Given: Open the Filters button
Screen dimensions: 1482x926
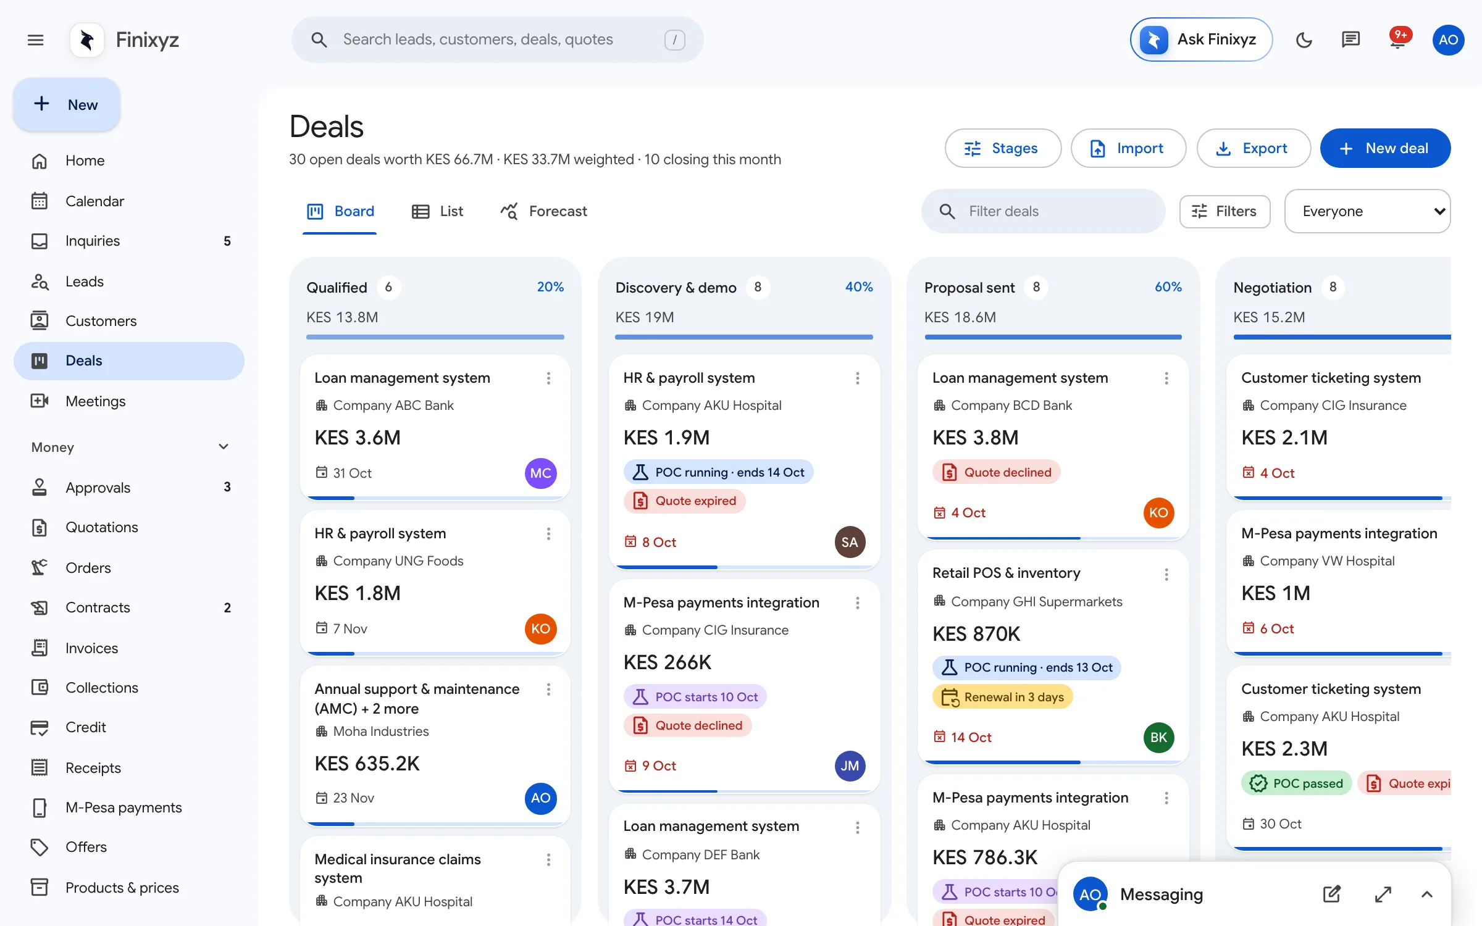Looking at the screenshot, I should point(1225,211).
